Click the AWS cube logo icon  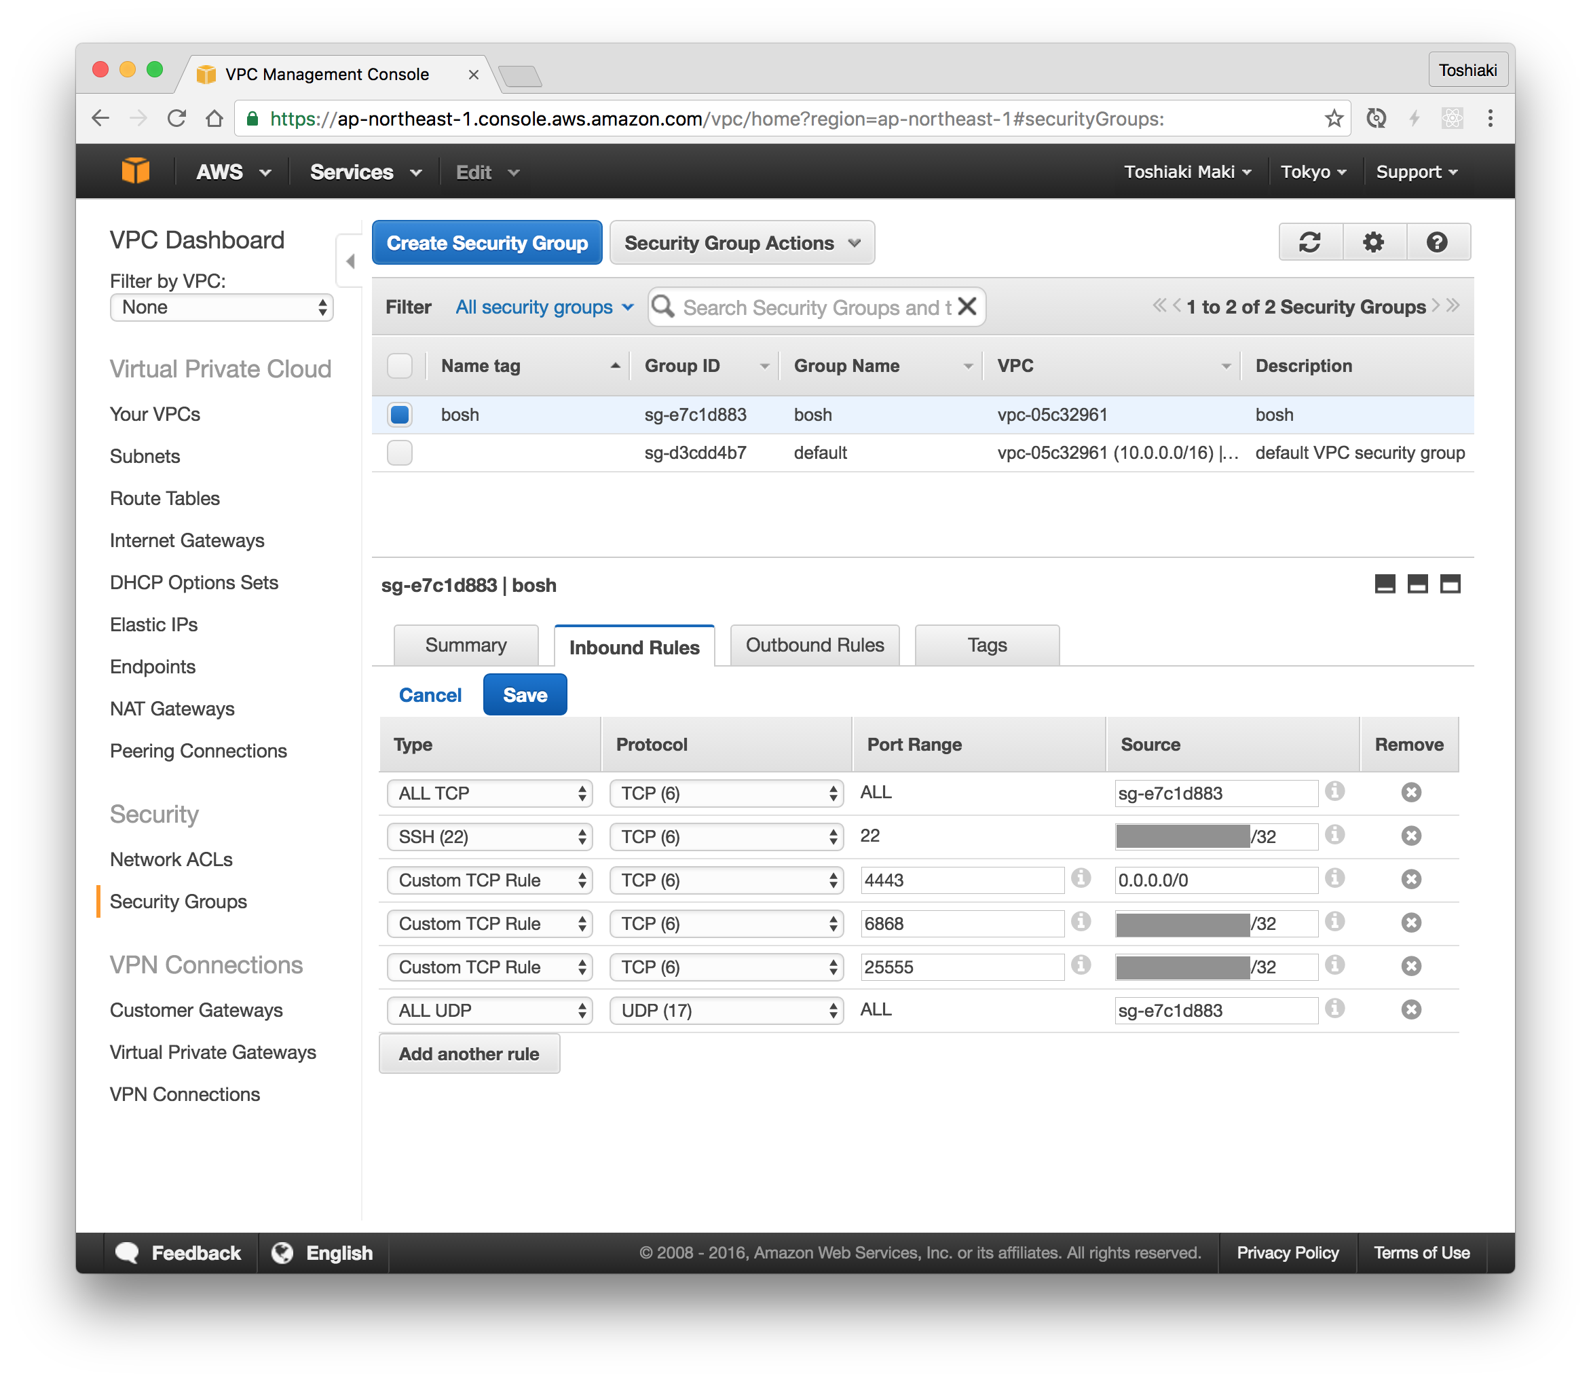click(136, 170)
